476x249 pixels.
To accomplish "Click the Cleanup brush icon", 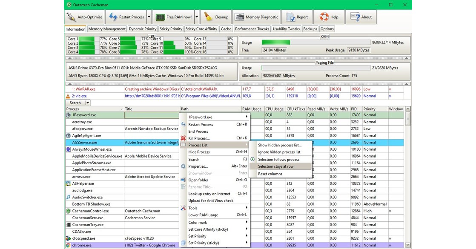I will point(208,17).
